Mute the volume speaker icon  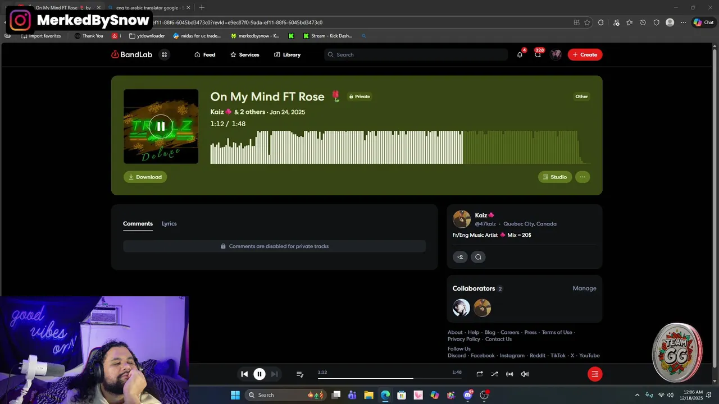(525, 374)
